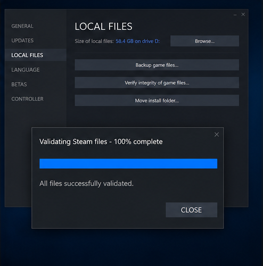
Task: Select the Local Files tab
Action: click(x=36, y=55)
